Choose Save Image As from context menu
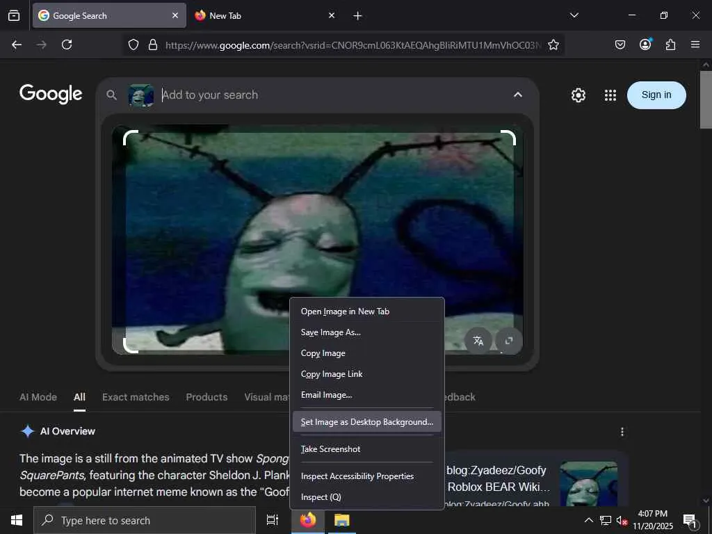The height and width of the screenshot is (534, 712). click(x=366, y=332)
